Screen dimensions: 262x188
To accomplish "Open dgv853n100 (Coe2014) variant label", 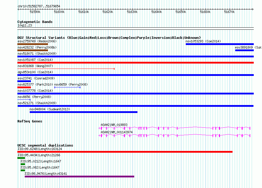I will coord(35,72).
